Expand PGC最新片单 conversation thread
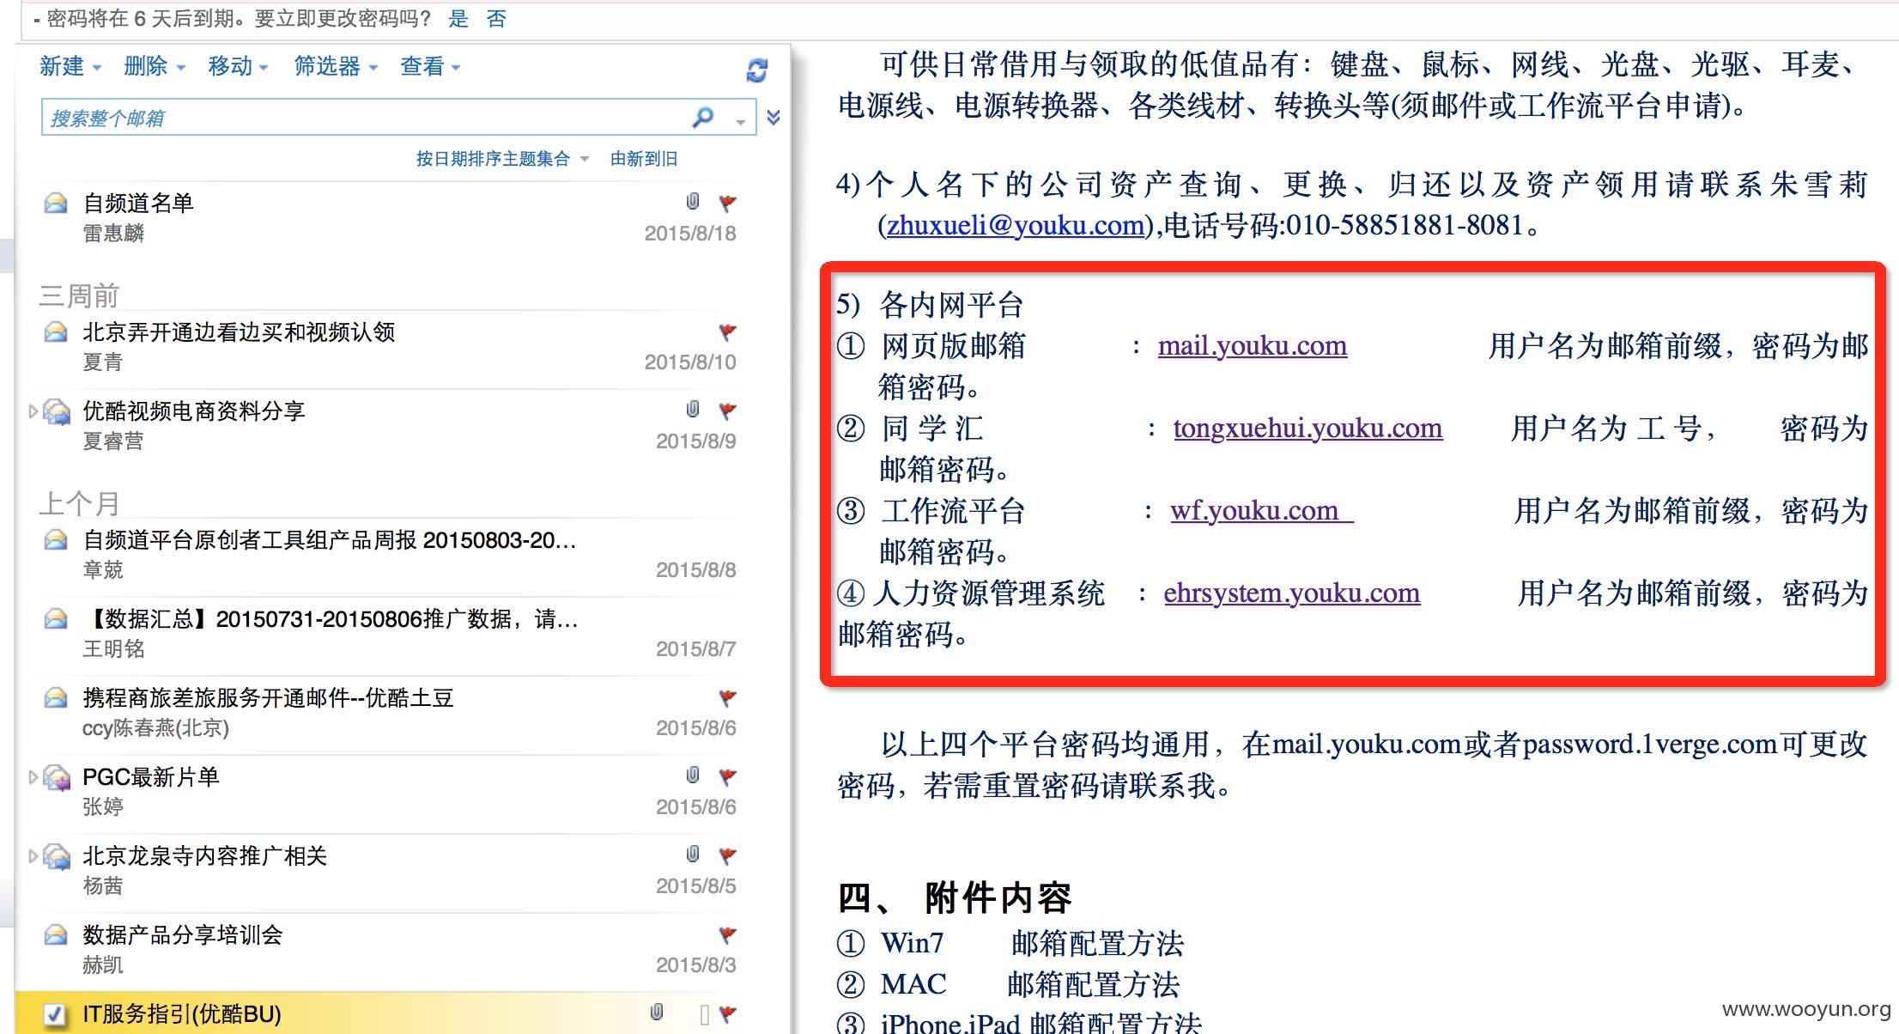The image size is (1899, 1034). [x=33, y=777]
